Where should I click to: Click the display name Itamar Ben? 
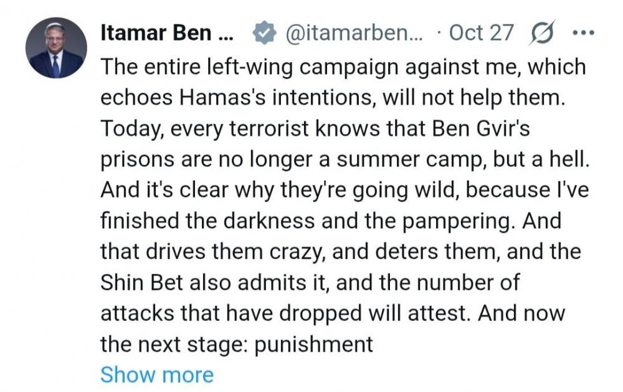pos(166,33)
